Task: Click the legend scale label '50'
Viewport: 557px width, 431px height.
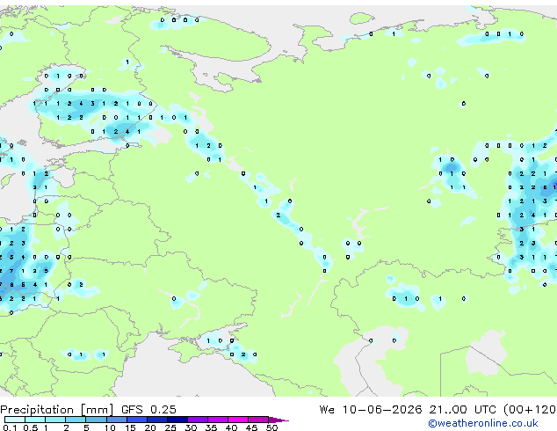Action: tap(271, 427)
